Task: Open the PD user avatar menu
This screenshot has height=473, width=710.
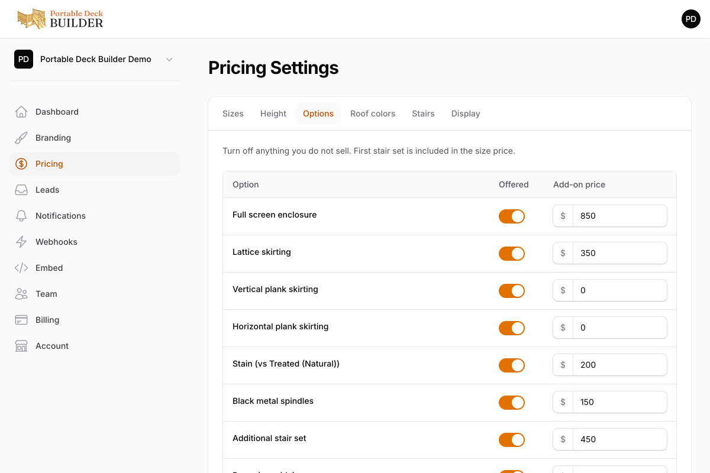Action: tap(690, 19)
